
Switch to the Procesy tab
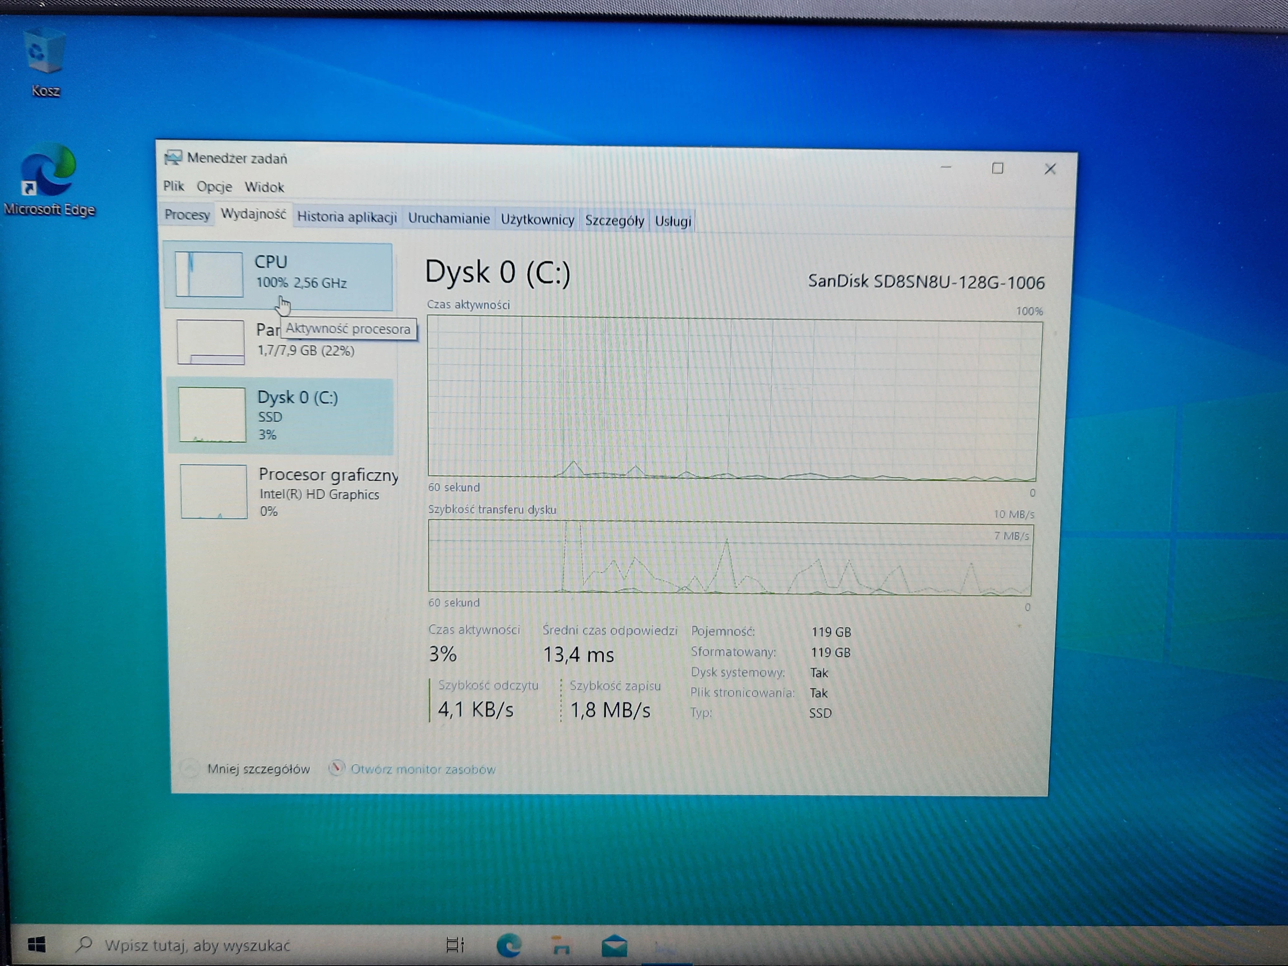click(187, 214)
